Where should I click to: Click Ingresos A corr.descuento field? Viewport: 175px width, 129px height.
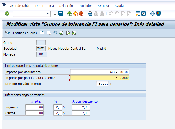(x=81, y=107)
